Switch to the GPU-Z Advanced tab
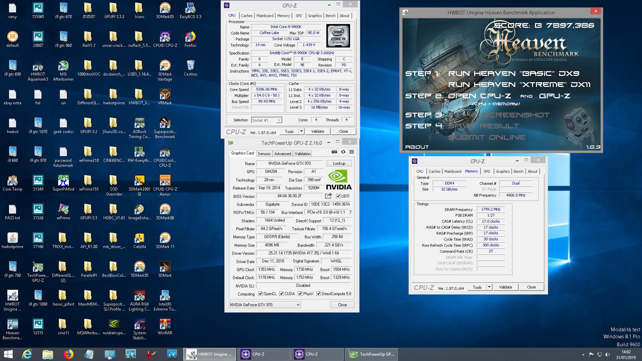The width and height of the screenshot is (642, 361). point(283,153)
